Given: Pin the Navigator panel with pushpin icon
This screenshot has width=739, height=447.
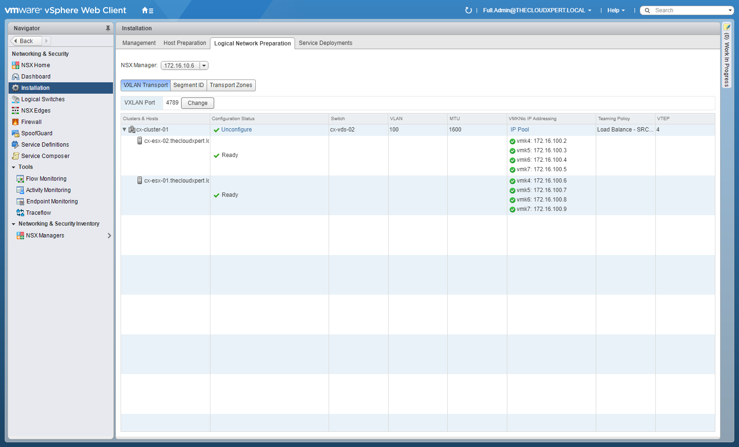Looking at the screenshot, I should [108, 28].
